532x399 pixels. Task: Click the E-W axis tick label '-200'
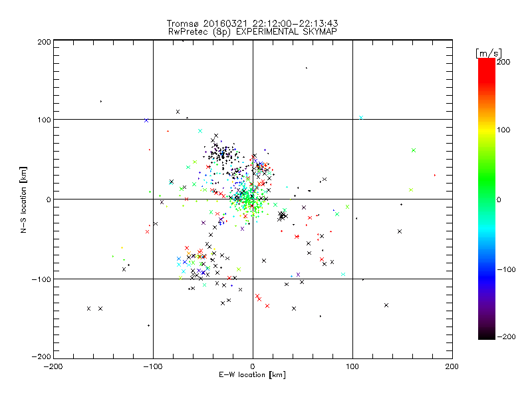coord(53,367)
